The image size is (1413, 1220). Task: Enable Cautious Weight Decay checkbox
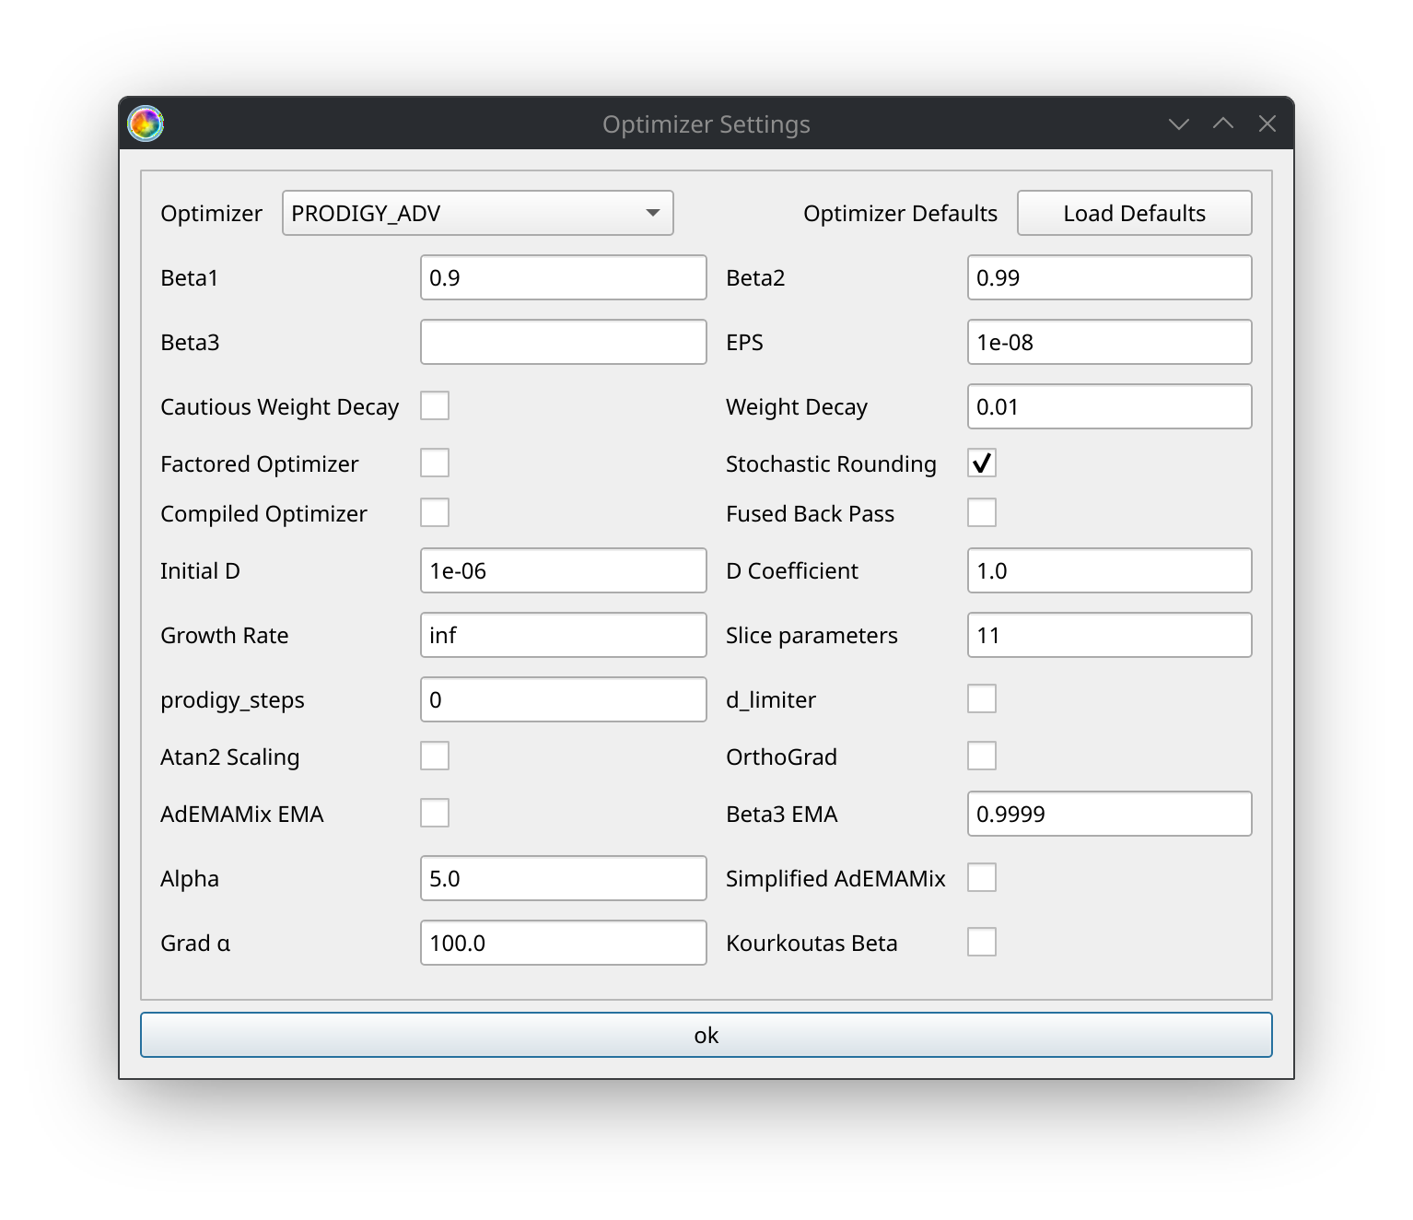coord(435,405)
